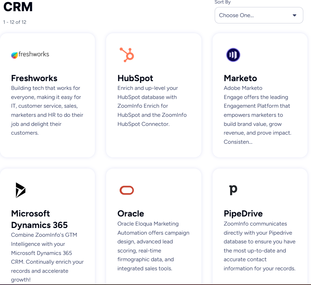Click the '1 - 12 of 12' results count
The image size is (311, 285).
tap(15, 22)
